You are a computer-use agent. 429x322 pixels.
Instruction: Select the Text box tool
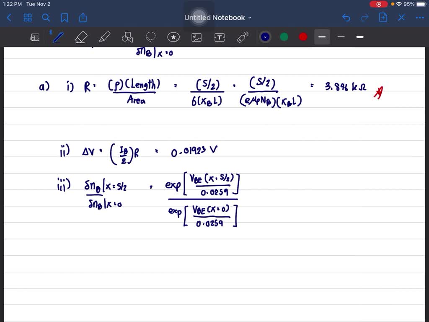[220, 37]
